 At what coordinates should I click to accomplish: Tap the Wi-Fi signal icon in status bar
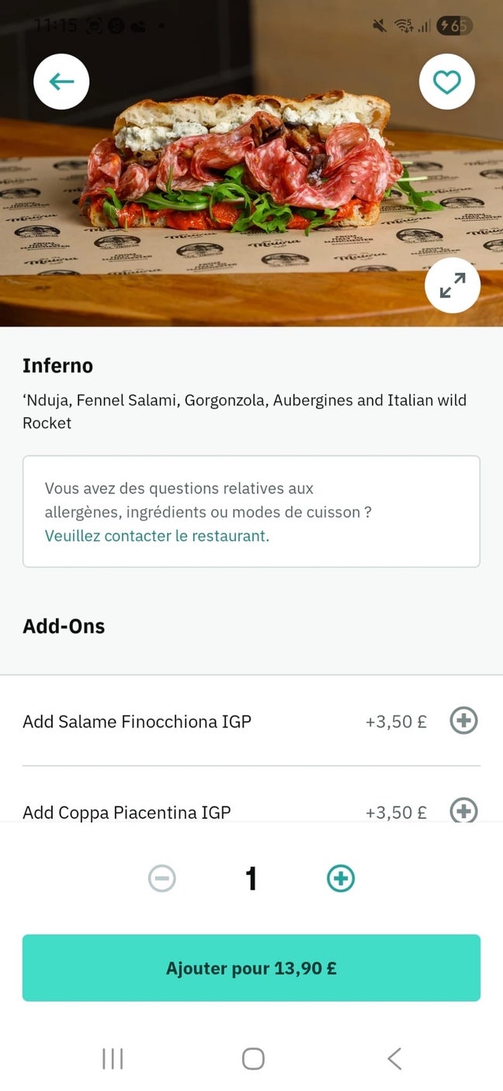(402, 26)
